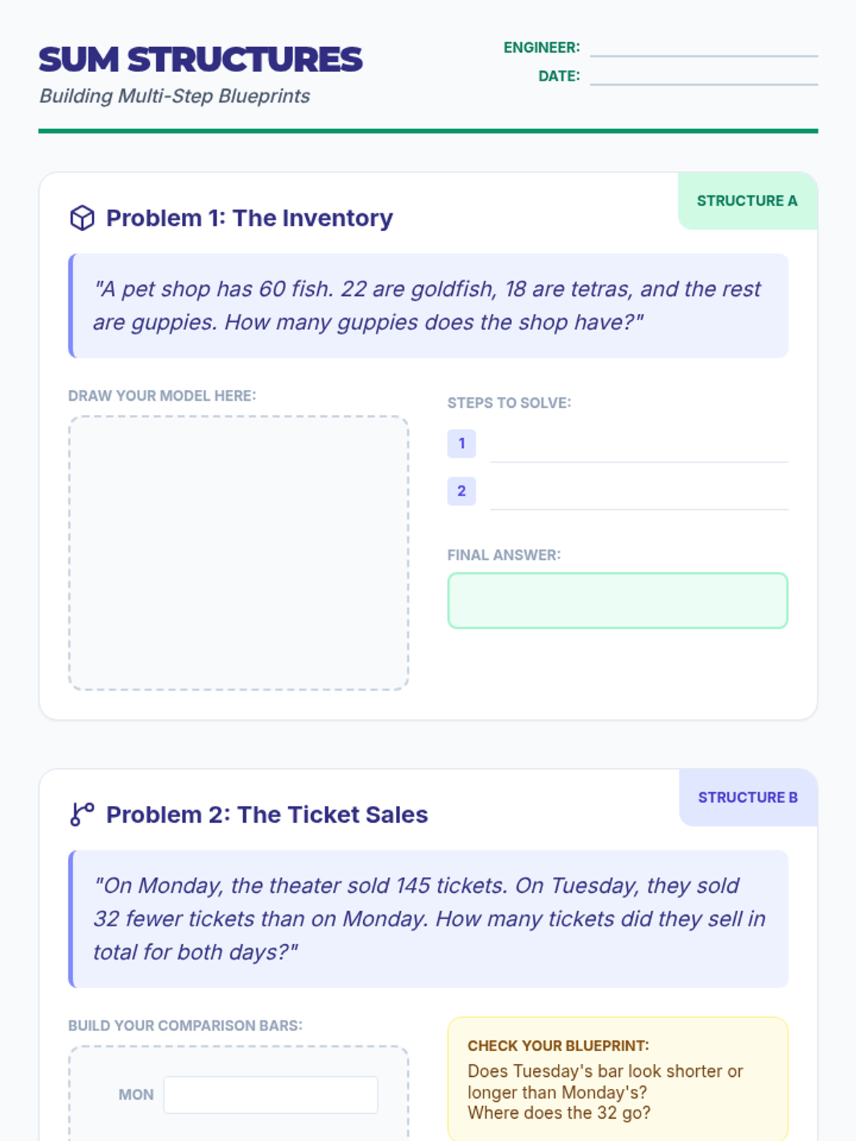The width and height of the screenshot is (856, 1141).
Task: Click the cube icon beside Problem 1
Action: point(82,218)
